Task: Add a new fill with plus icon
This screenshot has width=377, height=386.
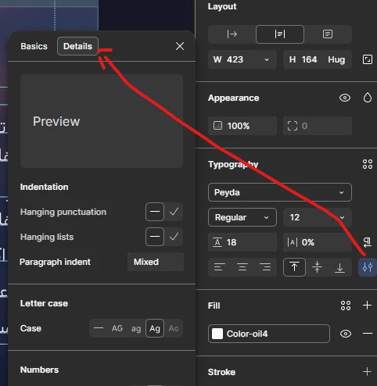Action: 367,306
